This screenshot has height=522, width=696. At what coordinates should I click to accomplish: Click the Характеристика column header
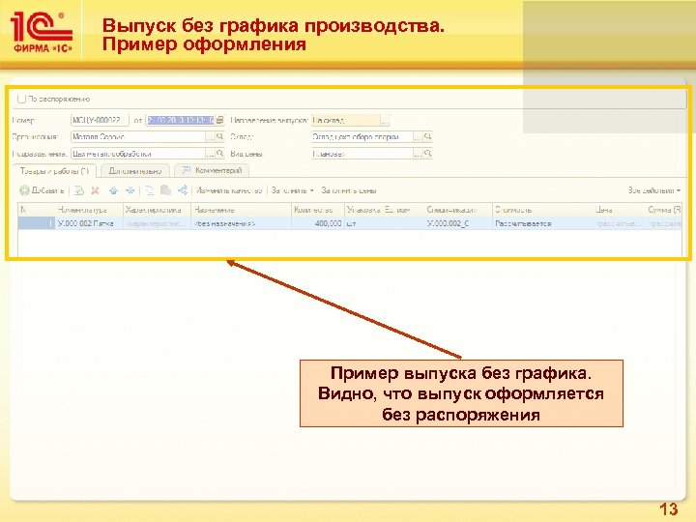[158, 210]
